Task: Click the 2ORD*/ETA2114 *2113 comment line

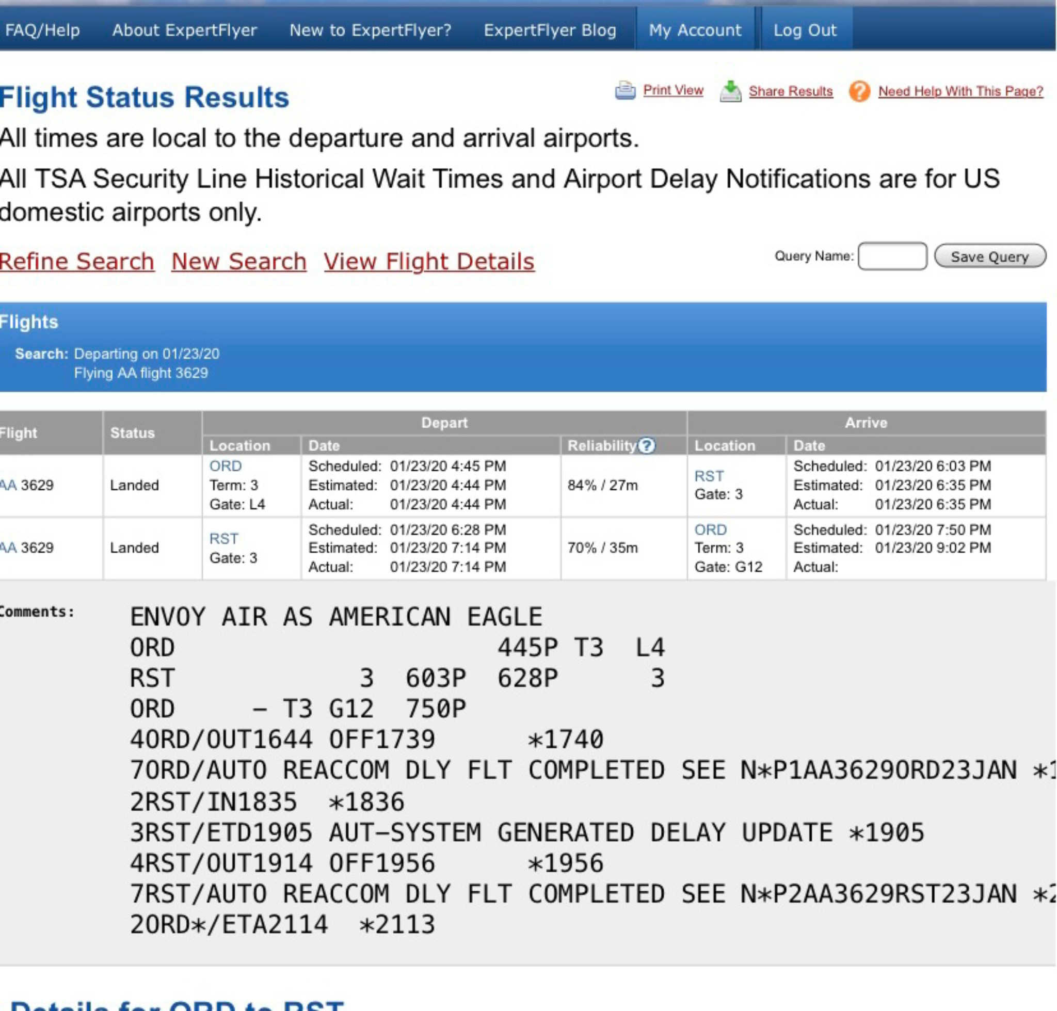Action: (x=282, y=924)
